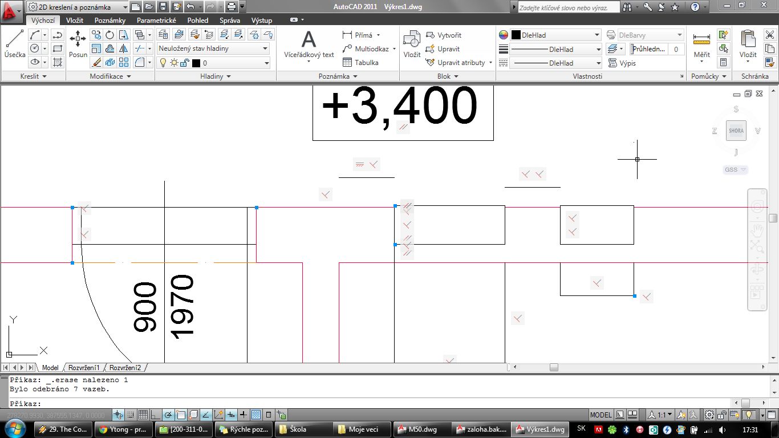Toggle the grid display in status bar

(x=143, y=415)
